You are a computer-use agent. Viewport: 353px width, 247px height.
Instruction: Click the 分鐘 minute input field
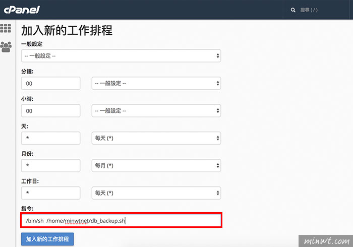50,83
